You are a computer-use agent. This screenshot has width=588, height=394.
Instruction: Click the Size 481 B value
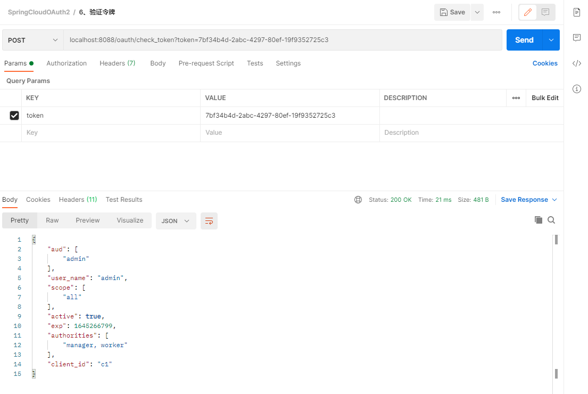coord(481,200)
